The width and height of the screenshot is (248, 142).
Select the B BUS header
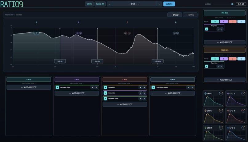[77, 79]
